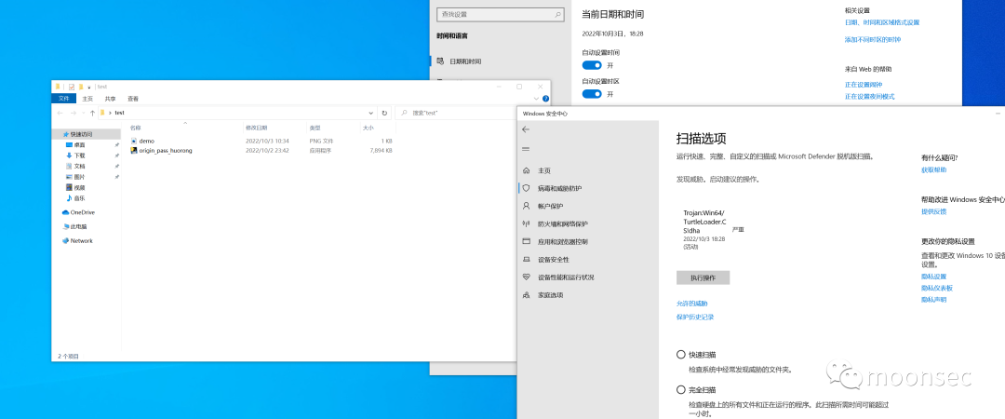
Task: Switch to the 查看 ribbon tab
Action: pos(133,99)
